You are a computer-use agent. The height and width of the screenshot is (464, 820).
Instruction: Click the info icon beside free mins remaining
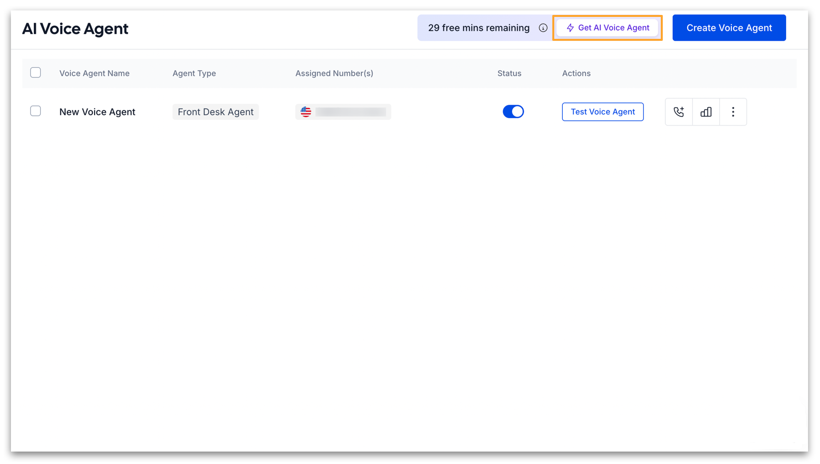pos(543,28)
